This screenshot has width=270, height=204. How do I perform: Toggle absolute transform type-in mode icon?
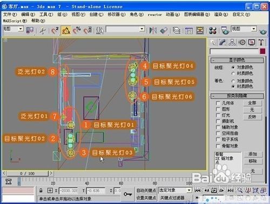click(50, 190)
